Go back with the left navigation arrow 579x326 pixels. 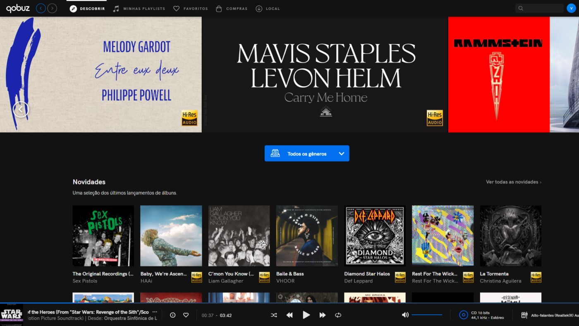[x=41, y=8]
